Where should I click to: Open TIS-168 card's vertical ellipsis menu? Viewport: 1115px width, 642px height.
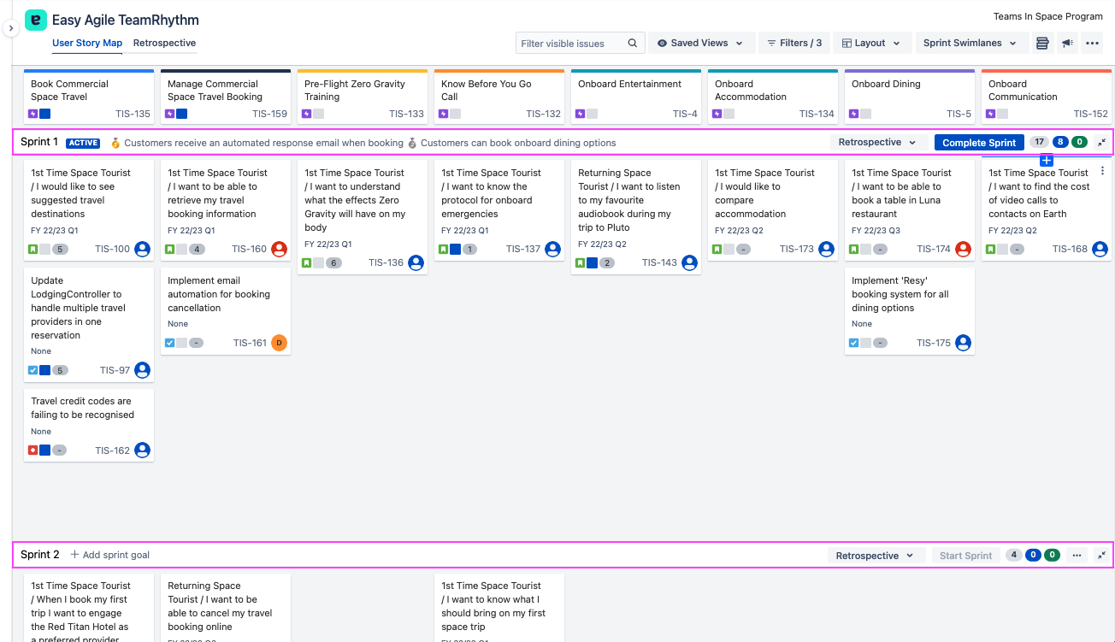[x=1101, y=171]
